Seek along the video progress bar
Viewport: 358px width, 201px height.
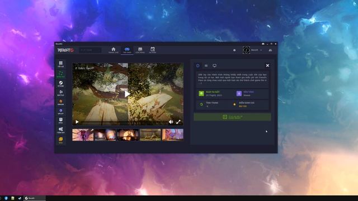point(124,122)
